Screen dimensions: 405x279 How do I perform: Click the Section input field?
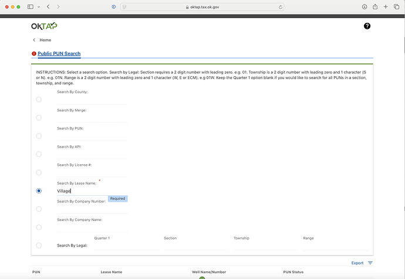pos(196,246)
